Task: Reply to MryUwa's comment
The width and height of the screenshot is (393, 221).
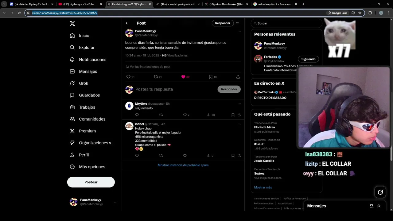Action: click(x=137, y=115)
